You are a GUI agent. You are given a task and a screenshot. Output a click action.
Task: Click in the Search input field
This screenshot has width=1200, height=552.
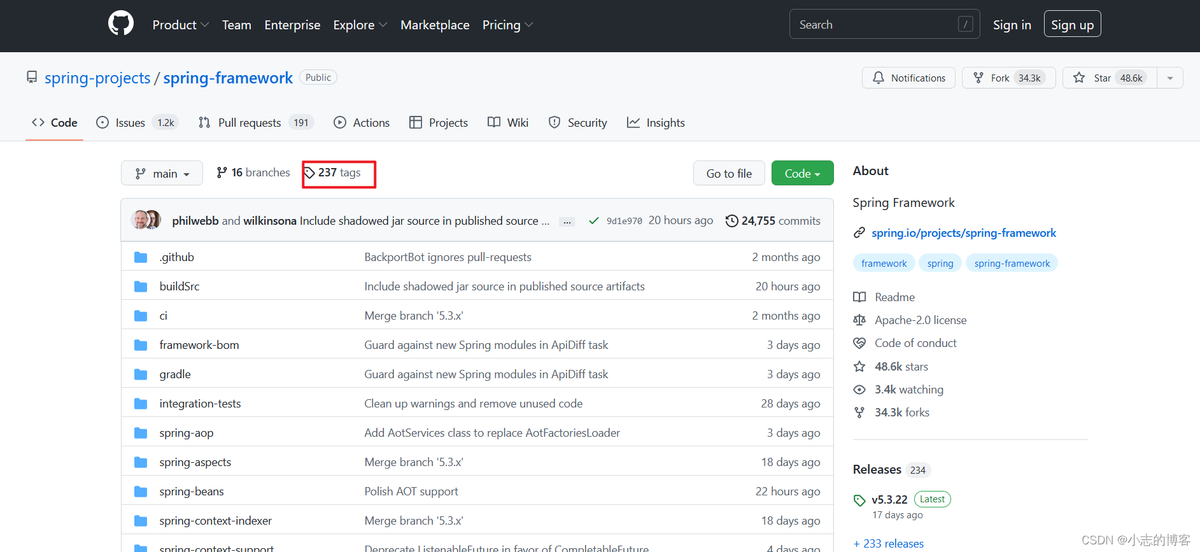(884, 24)
